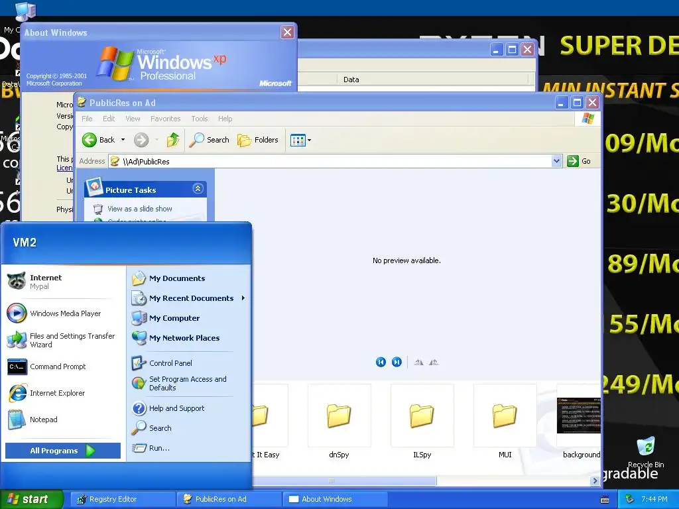Open Control Panel from Start menu

[x=189, y=363]
